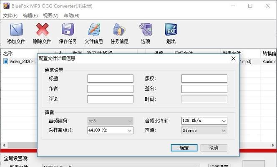Maximize the BlueFox converter window
The width and height of the screenshot is (277, 167).
click(x=250, y=6)
